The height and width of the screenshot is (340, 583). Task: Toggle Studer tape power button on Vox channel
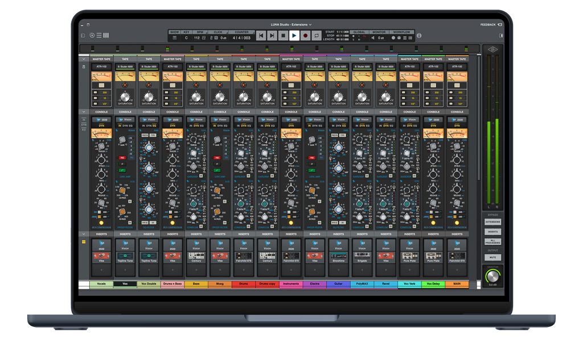pyautogui.click(x=125, y=85)
